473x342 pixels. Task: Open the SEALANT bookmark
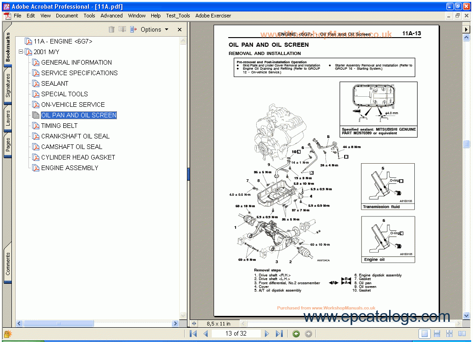click(x=55, y=83)
